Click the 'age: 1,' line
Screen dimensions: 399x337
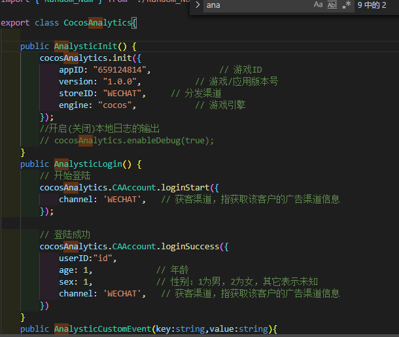tap(76, 270)
